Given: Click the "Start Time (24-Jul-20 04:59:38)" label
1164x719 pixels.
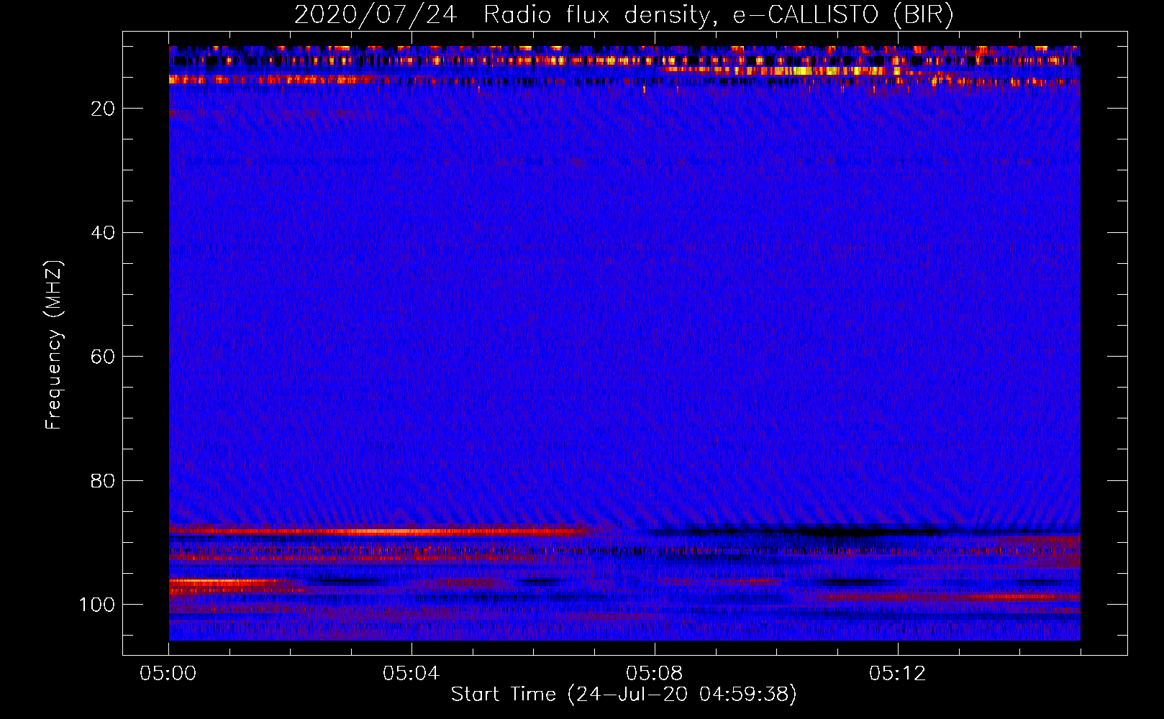Looking at the screenshot, I should (x=624, y=695).
